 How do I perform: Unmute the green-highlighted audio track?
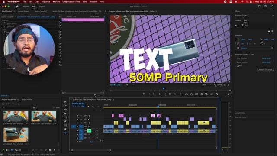point(89,131)
